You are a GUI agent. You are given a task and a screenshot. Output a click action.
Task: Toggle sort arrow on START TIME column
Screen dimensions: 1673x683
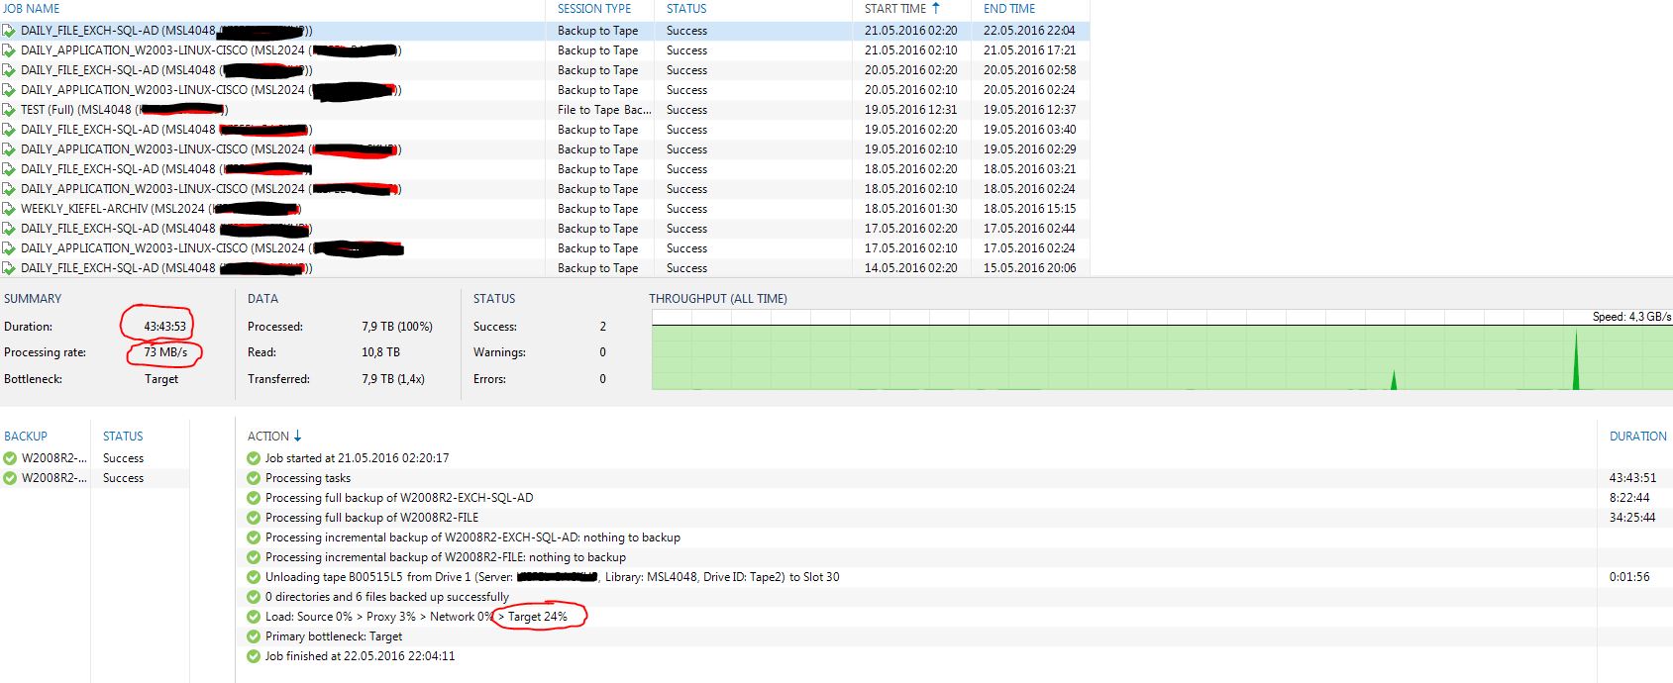tap(936, 8)
